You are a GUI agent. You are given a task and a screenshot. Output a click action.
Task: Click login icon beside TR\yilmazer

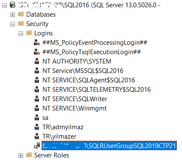point(37,136)
